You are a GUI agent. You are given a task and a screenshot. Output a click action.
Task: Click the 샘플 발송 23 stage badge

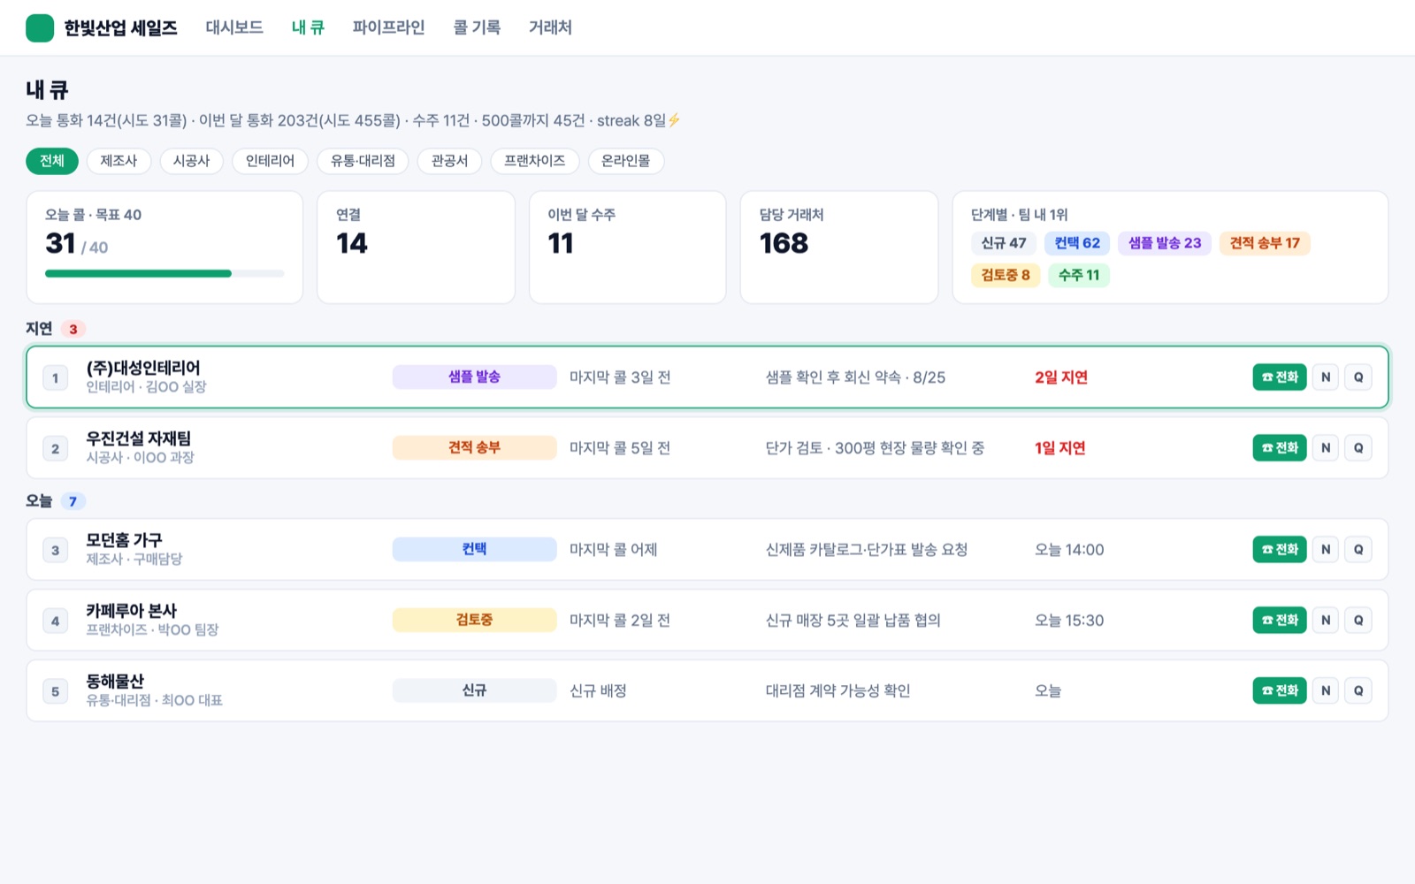(x=1165, y=243)
